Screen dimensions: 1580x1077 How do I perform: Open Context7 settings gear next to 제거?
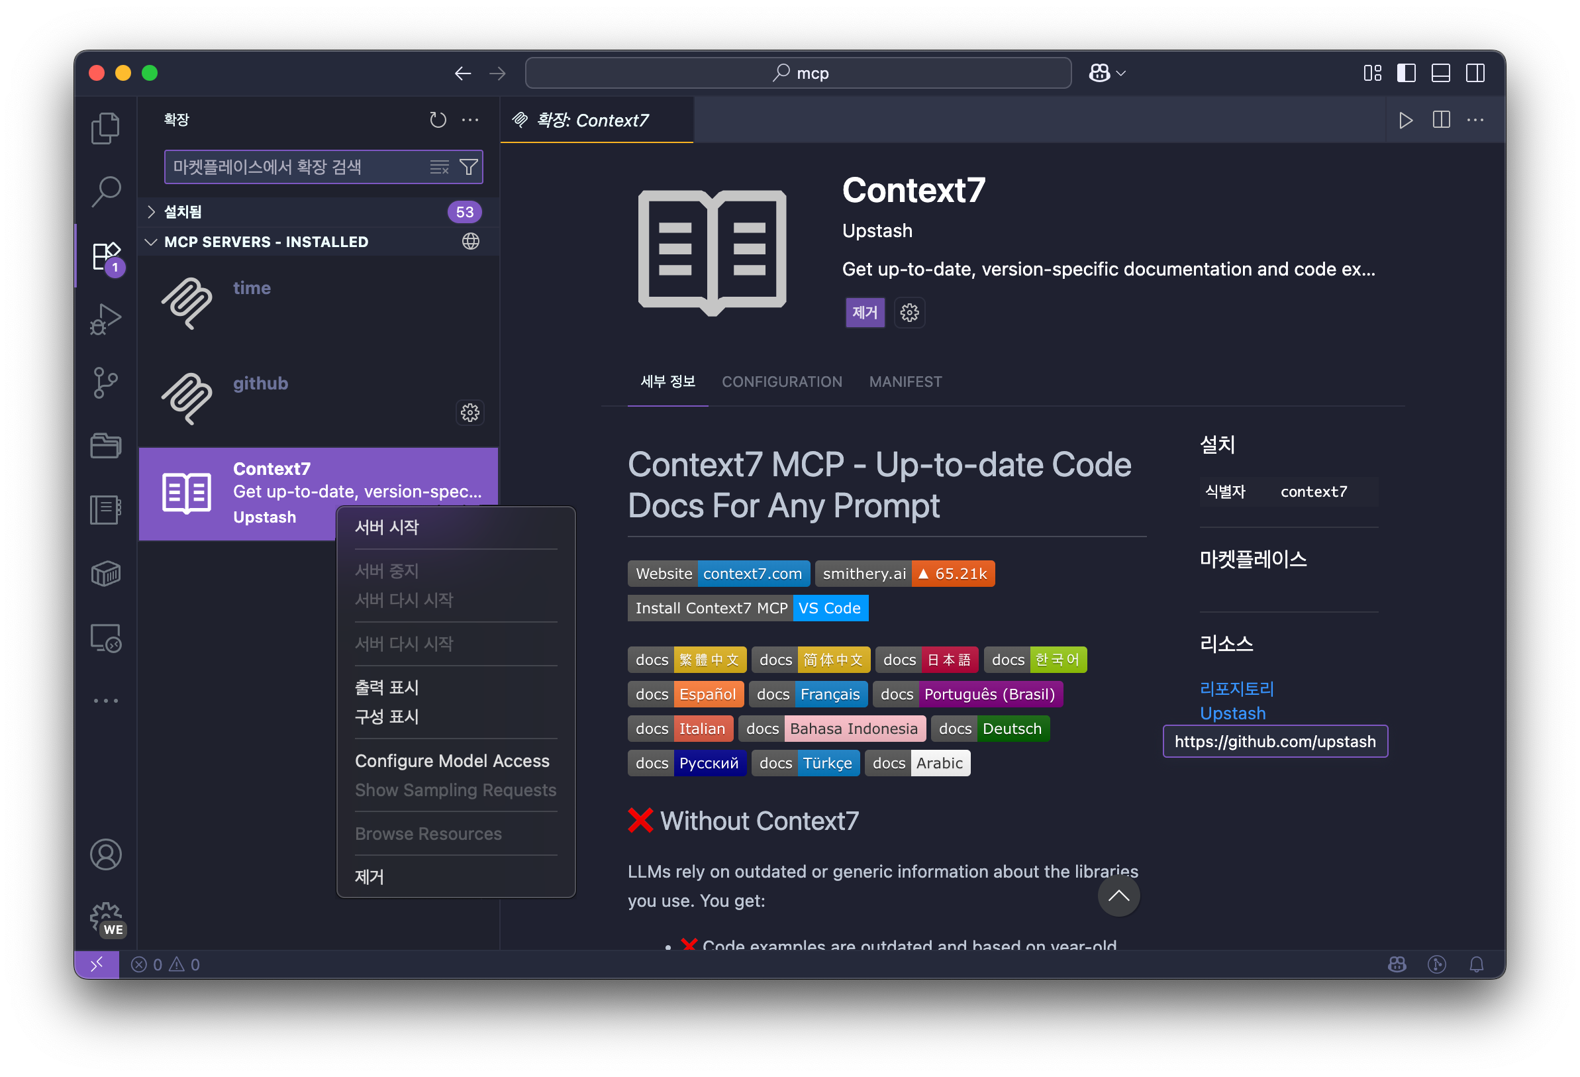pyautogui.click(x=909, y=313)
